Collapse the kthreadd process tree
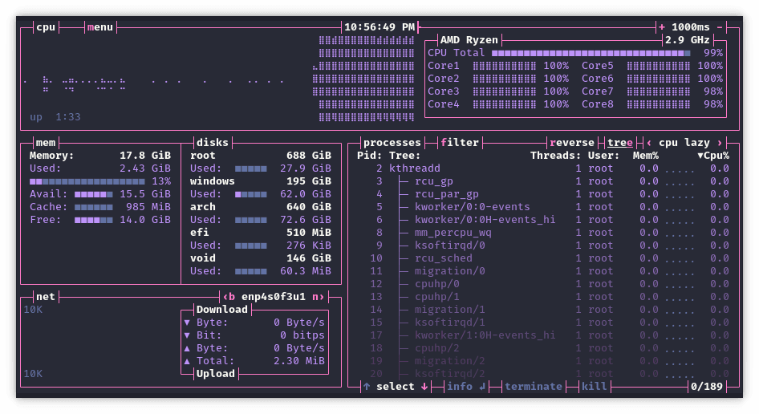 414,168
